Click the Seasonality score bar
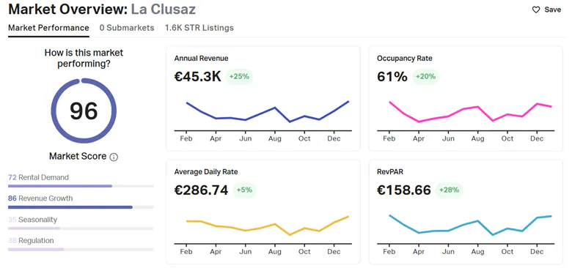The image size is (572, 268). (81, 228)
